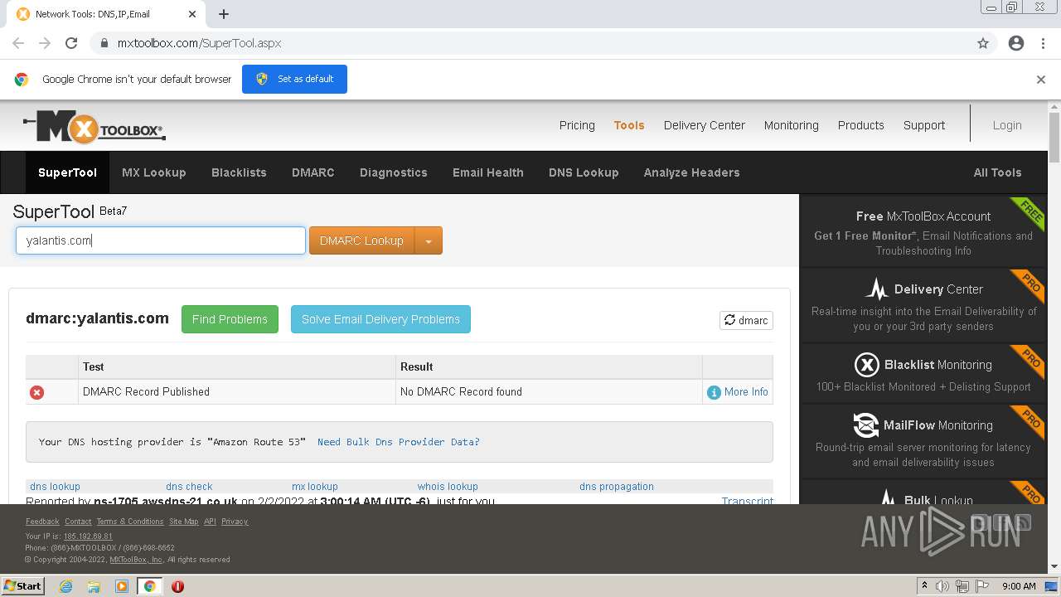Open the DMARC tab
Image resolution: width=1061 pixels, height=597 pixels.
(313, 172)
